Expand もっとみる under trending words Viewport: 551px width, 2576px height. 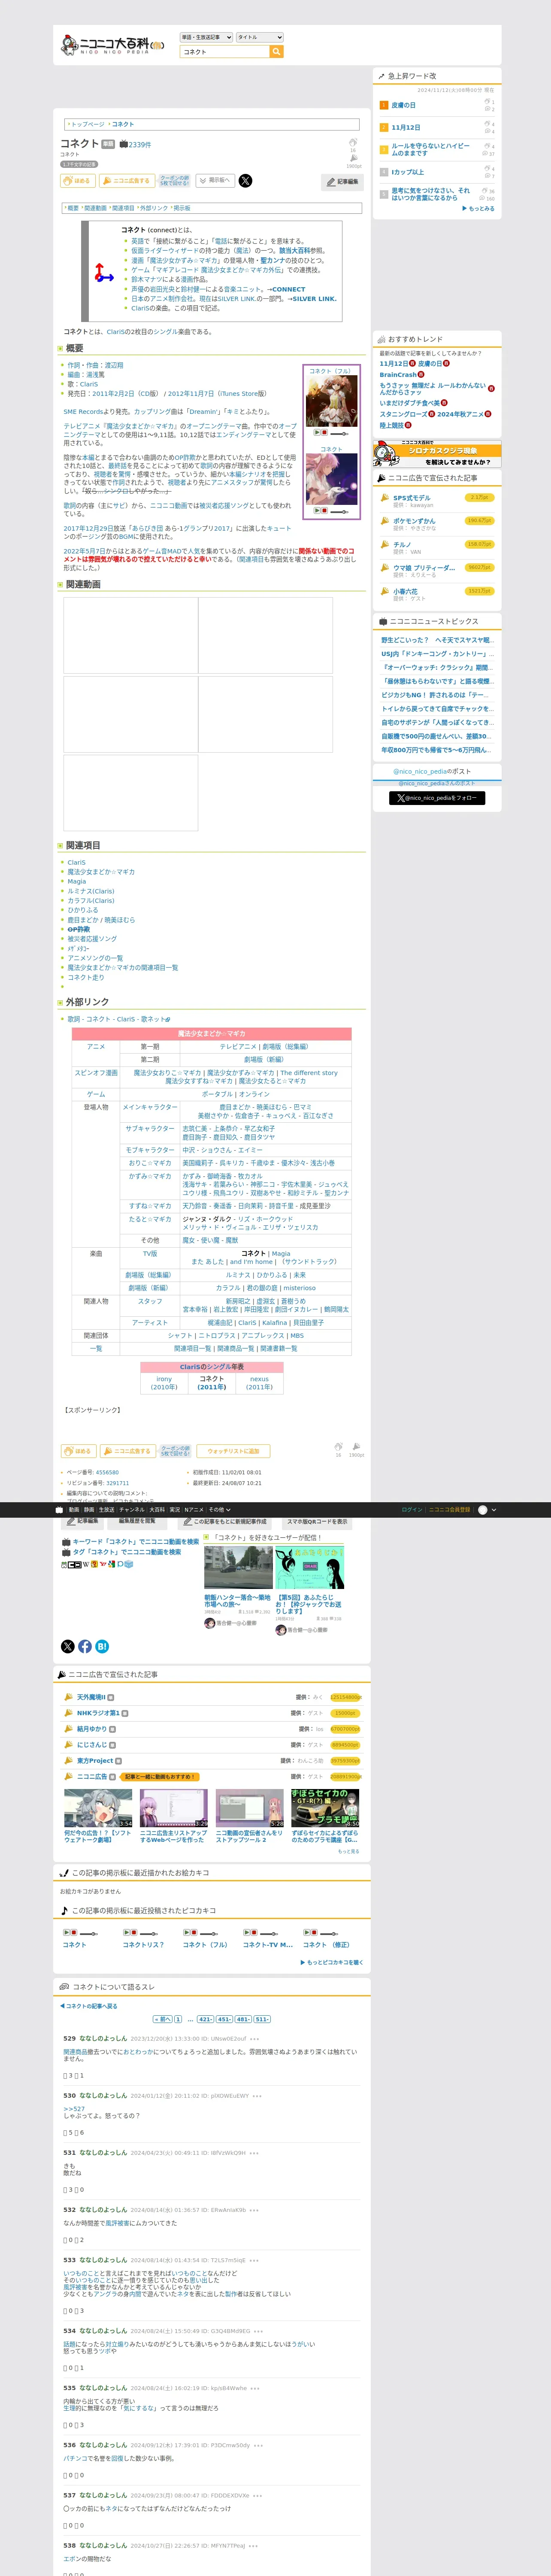tap(478, 209)
